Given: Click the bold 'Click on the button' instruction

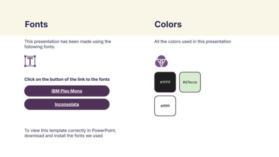Looking at the screenshot, I should pyautogui.click(x=67, y=79).
